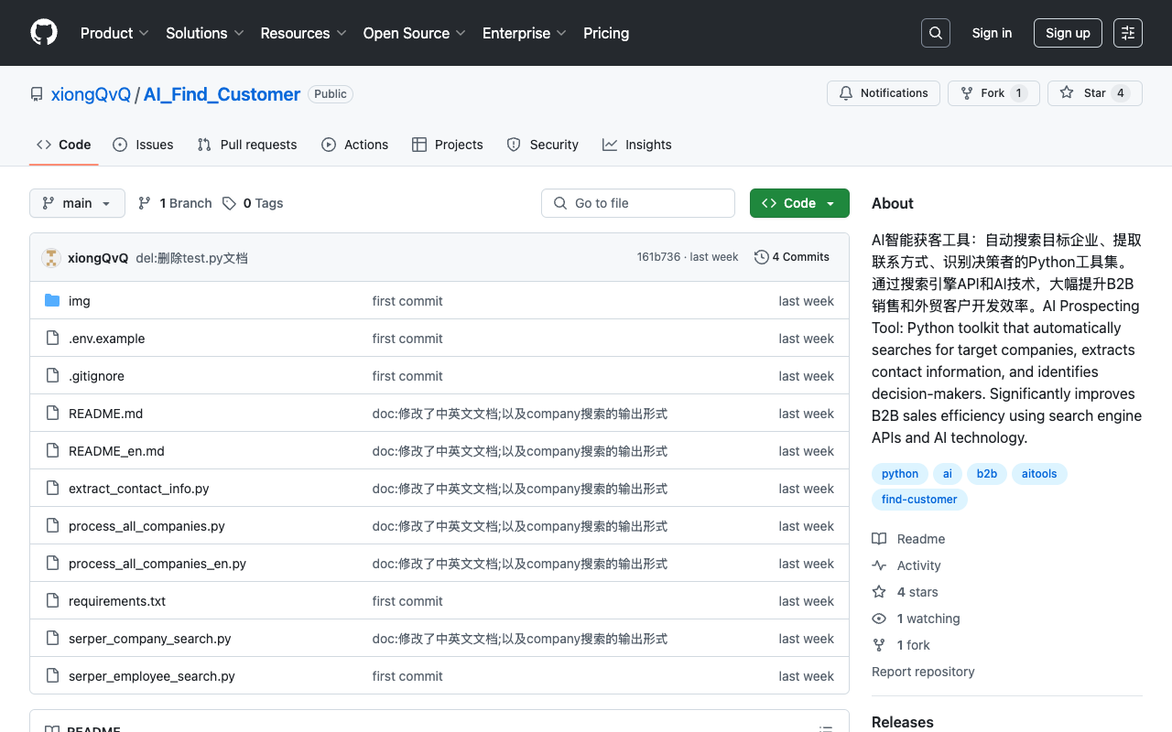
Task: Focus the Go to file search field
Action: pos(638,203)
